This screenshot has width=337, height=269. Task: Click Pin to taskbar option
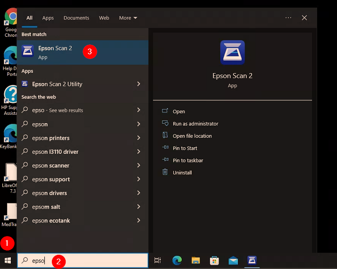[x=188, y=160]
